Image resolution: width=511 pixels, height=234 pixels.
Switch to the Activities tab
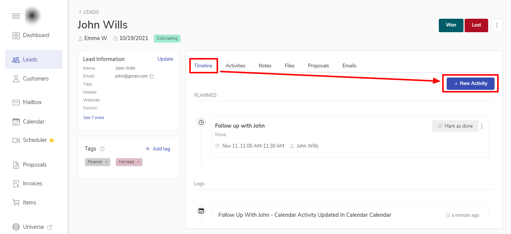(235, 66)
